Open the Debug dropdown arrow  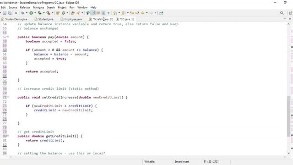27,13
